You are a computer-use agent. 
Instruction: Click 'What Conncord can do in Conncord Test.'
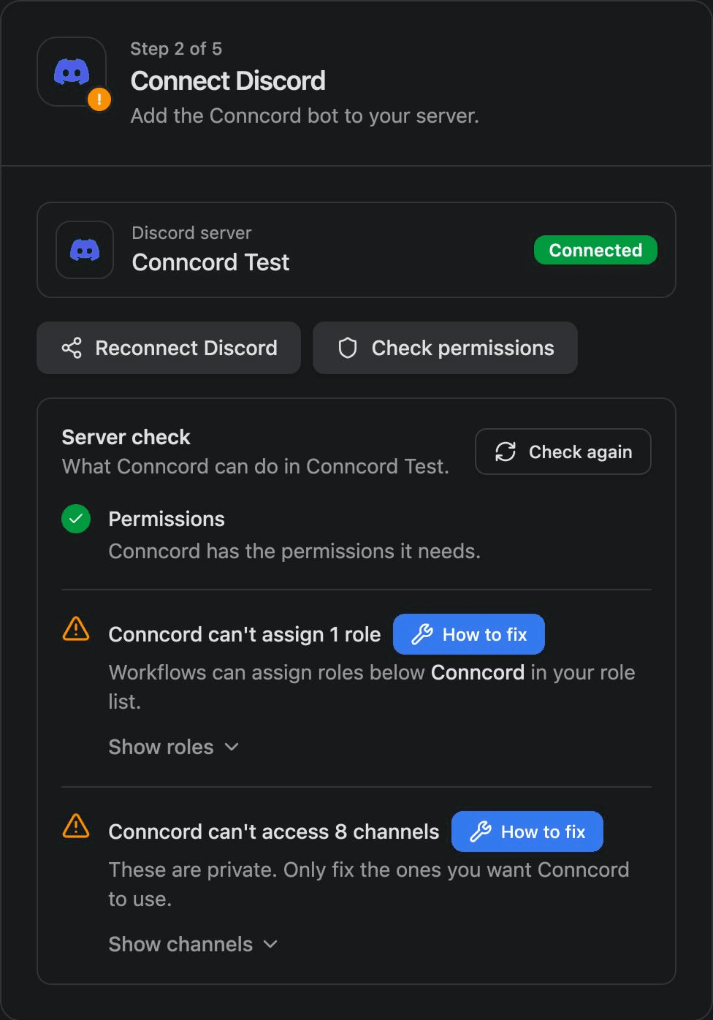256,466
